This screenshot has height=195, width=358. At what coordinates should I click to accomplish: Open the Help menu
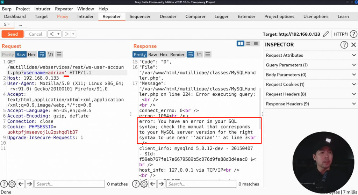tap(103, 9)
